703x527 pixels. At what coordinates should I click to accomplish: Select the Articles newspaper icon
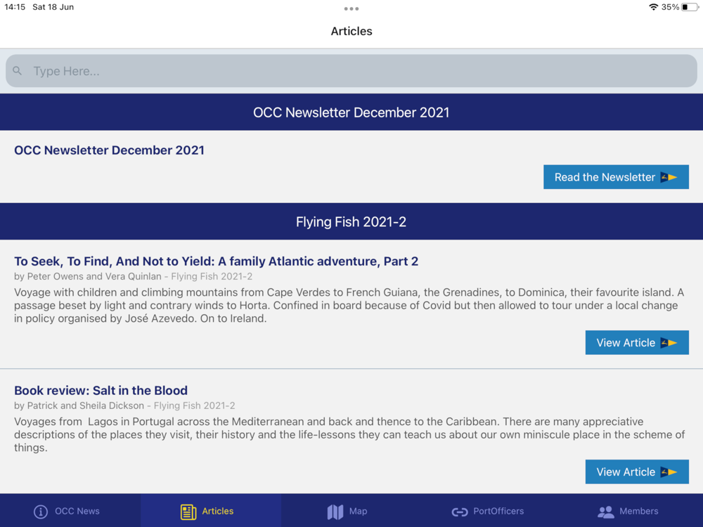click(188, 512)
